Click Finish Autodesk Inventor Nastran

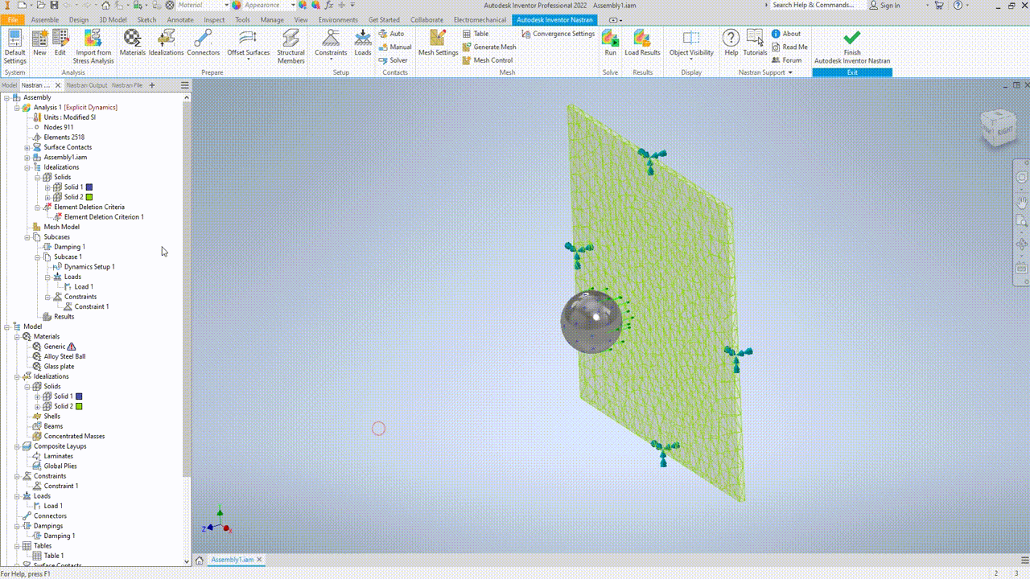852,46
